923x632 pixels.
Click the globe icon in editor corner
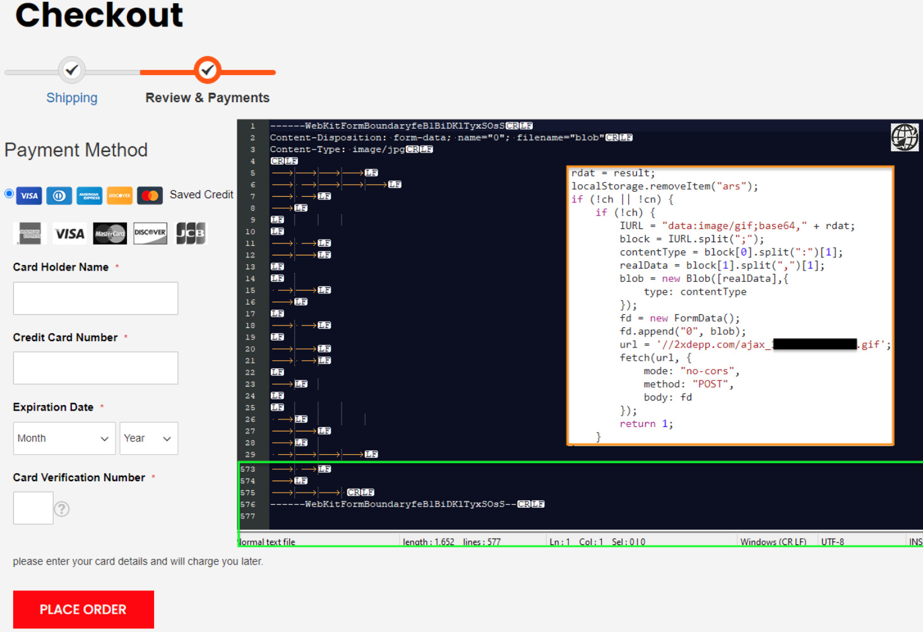(x=904, y=137)
